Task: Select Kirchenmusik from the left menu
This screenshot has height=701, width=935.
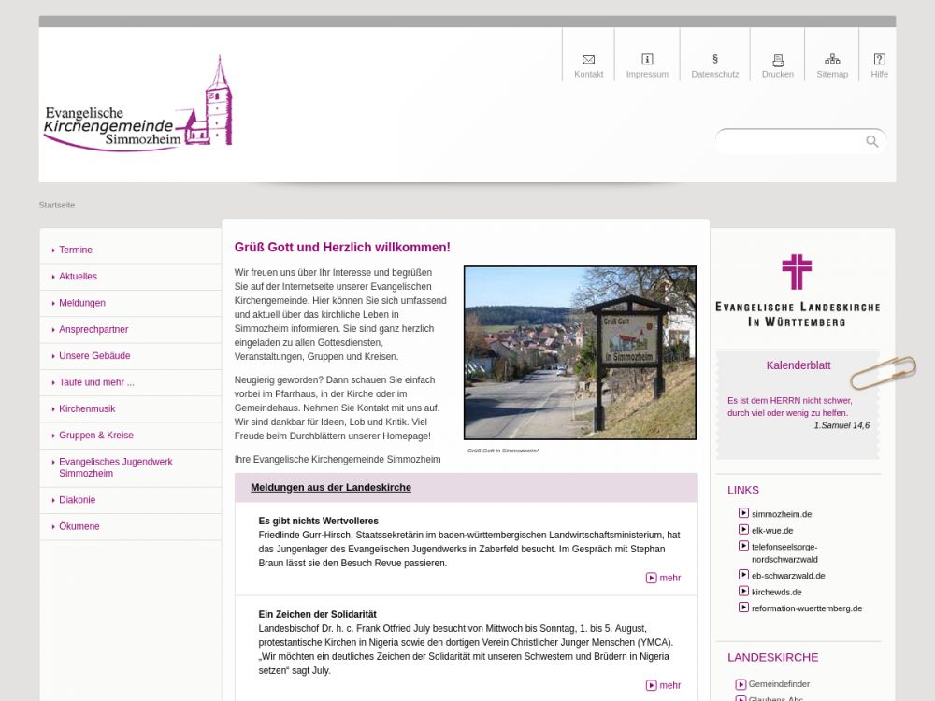Action: point(87,409)
